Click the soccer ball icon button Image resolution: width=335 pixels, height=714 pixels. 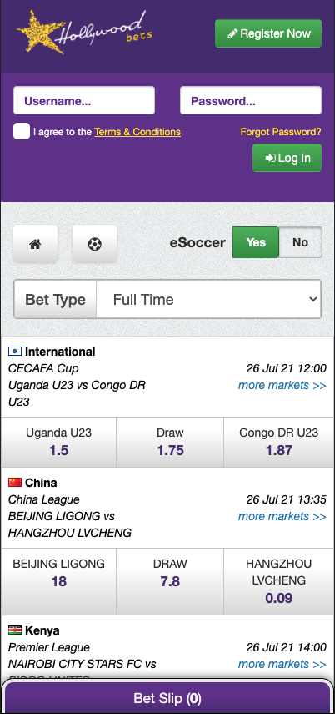(94, 244)
